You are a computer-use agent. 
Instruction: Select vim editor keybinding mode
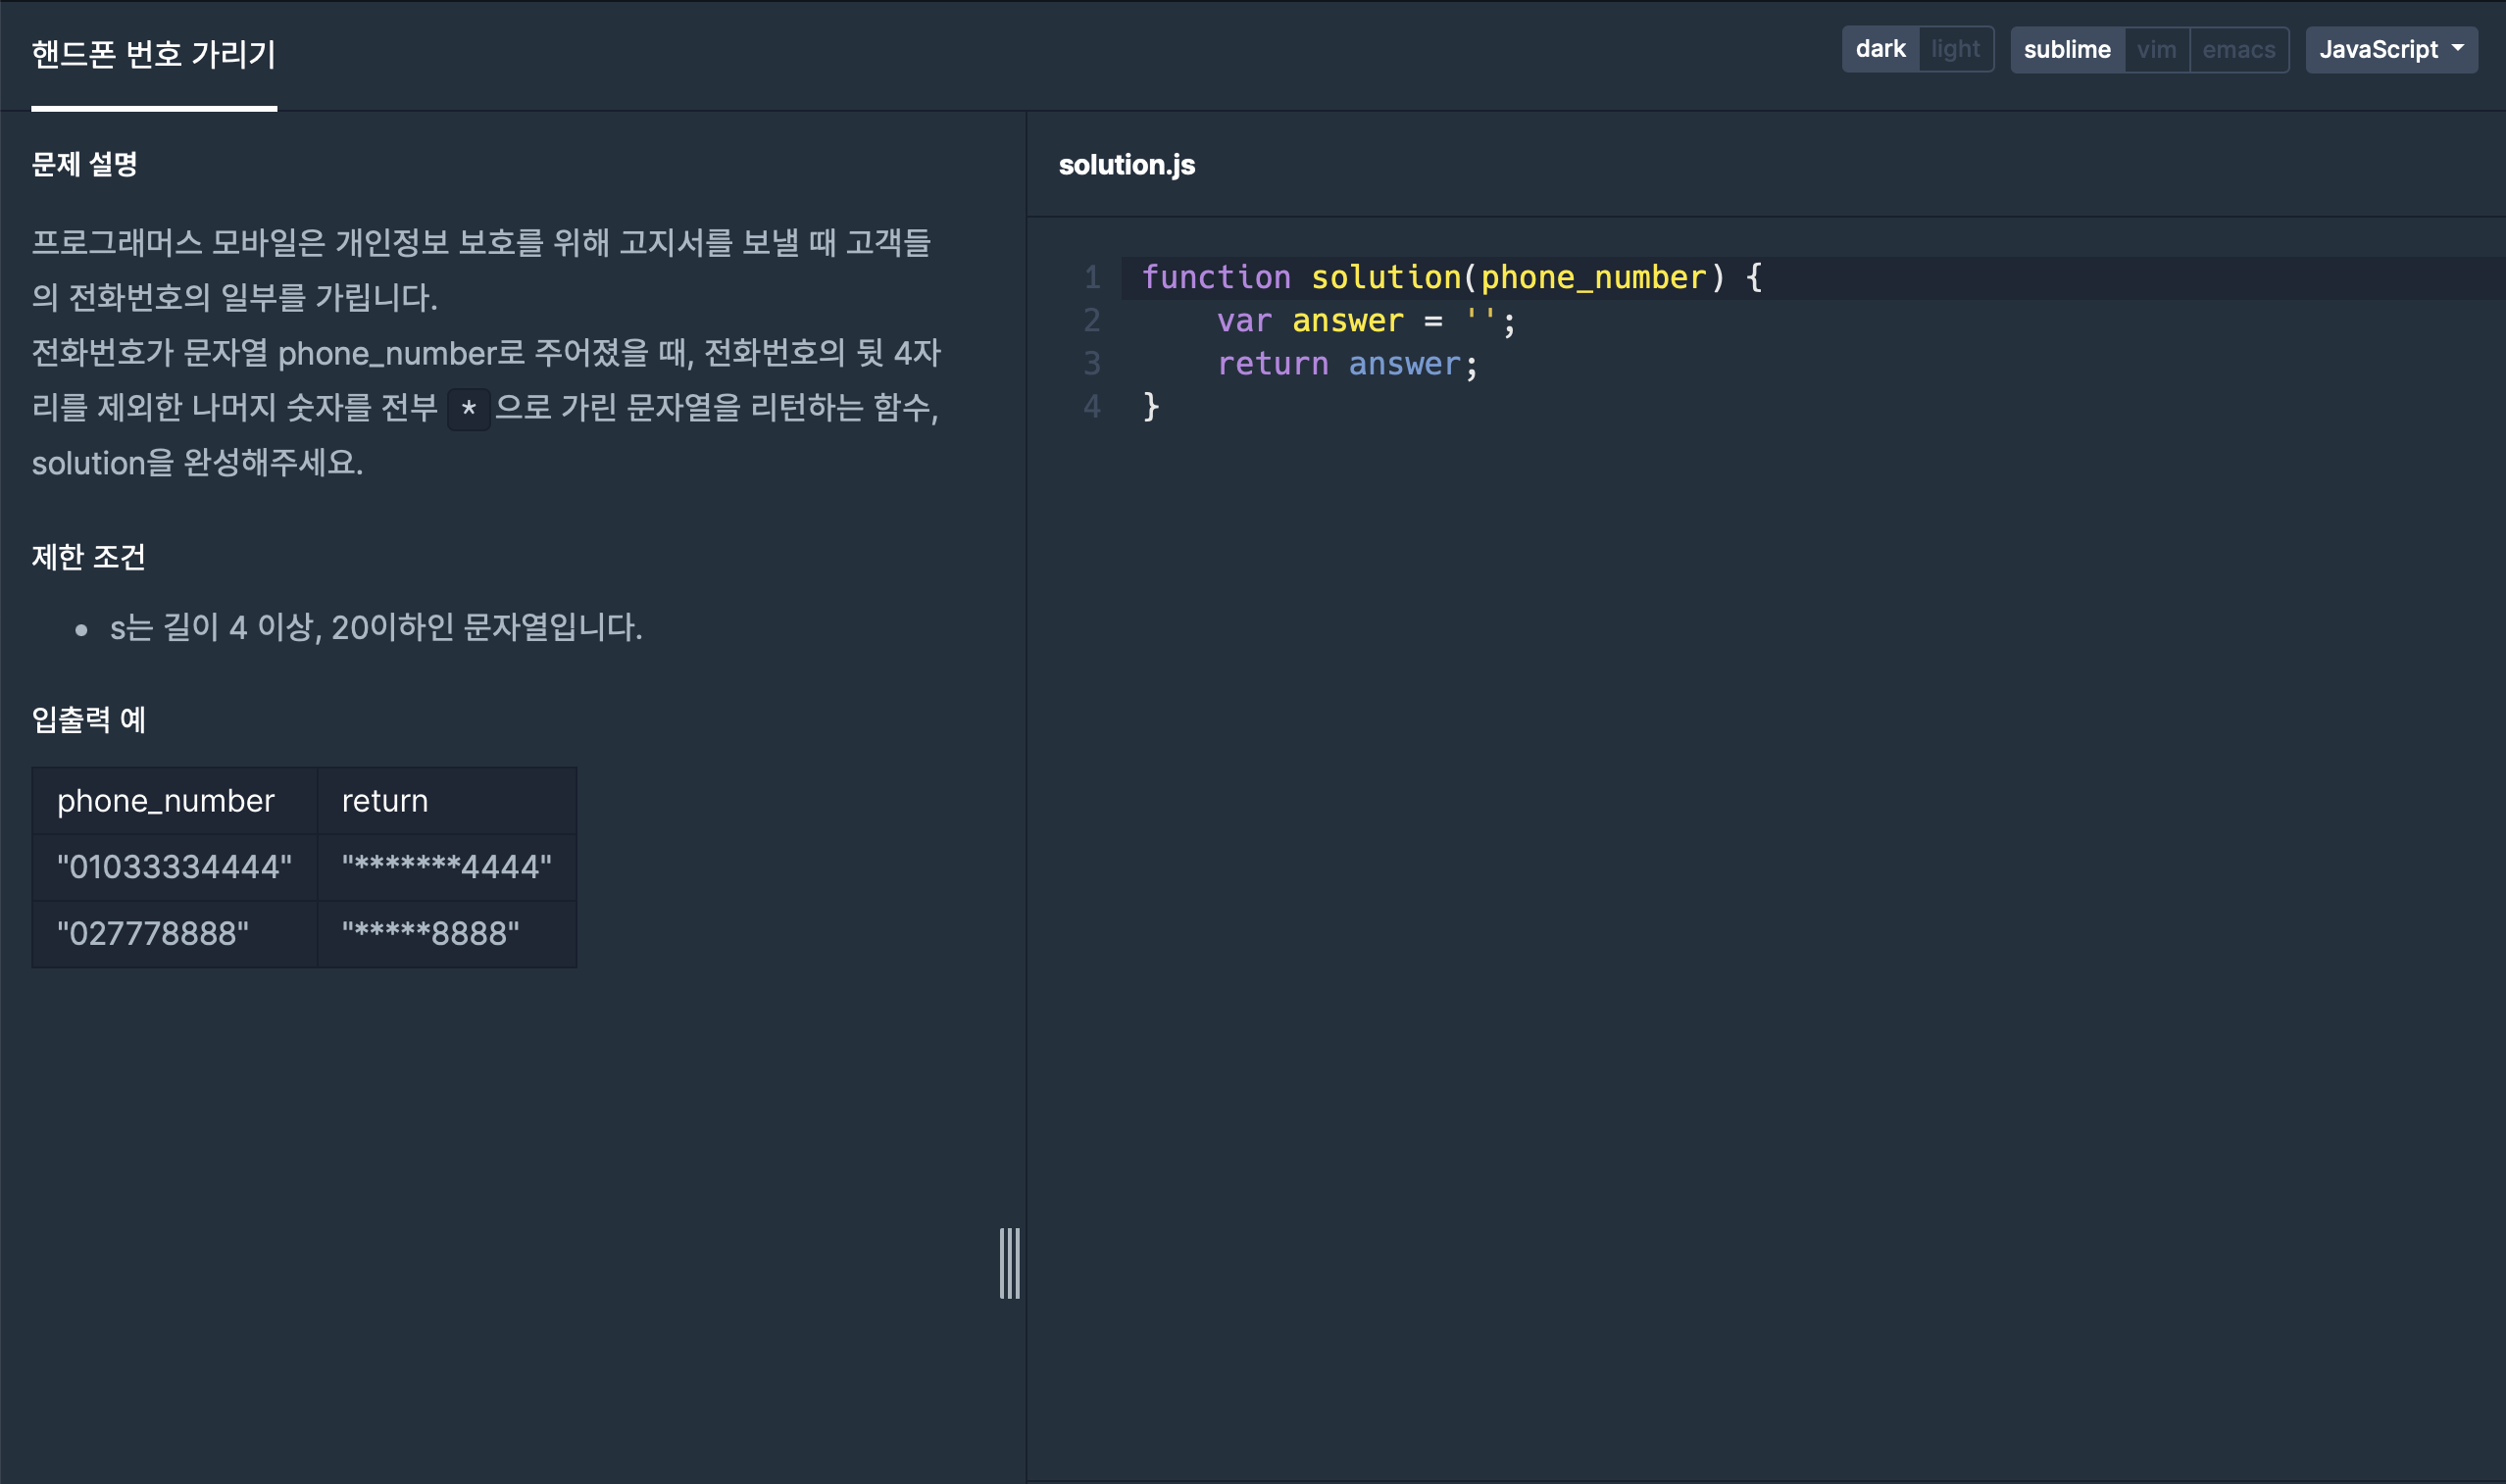click(x=2156, y=49)
